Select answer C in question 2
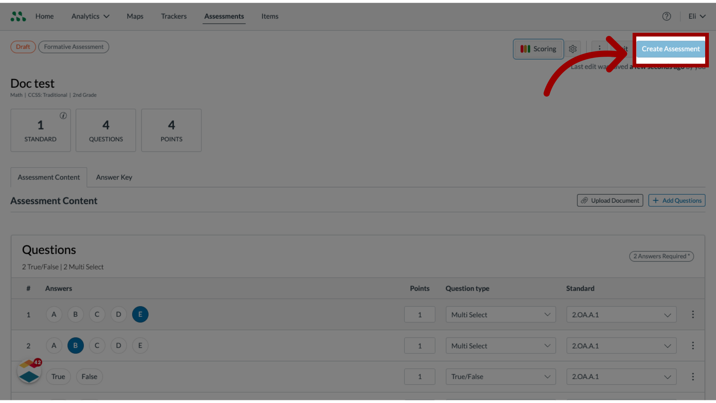The height and width of the screenshot is (403, 716). coord(97,346)
